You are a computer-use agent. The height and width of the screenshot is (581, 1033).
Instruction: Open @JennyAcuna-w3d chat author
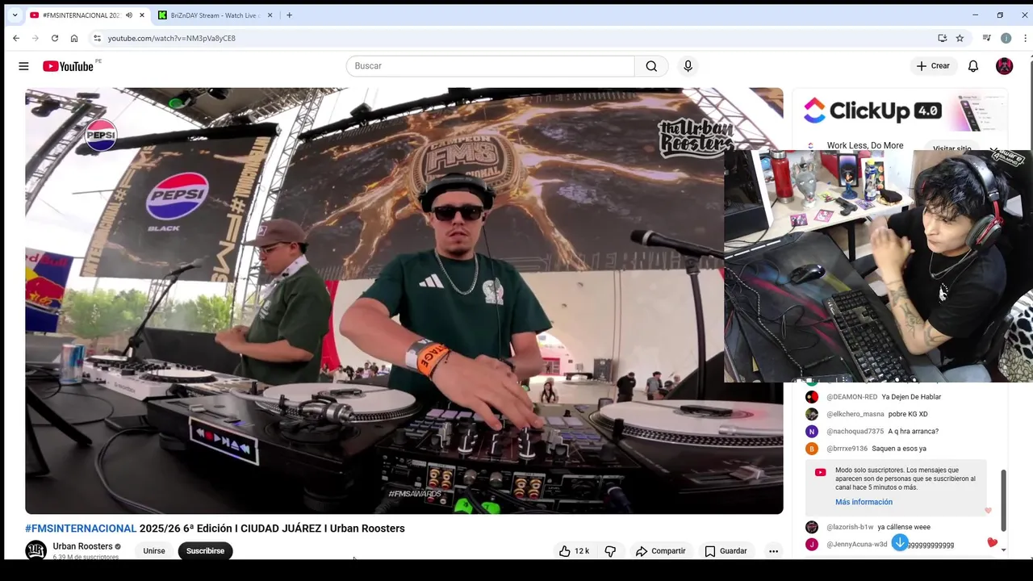pyautogui.click(x=856, y=545)
